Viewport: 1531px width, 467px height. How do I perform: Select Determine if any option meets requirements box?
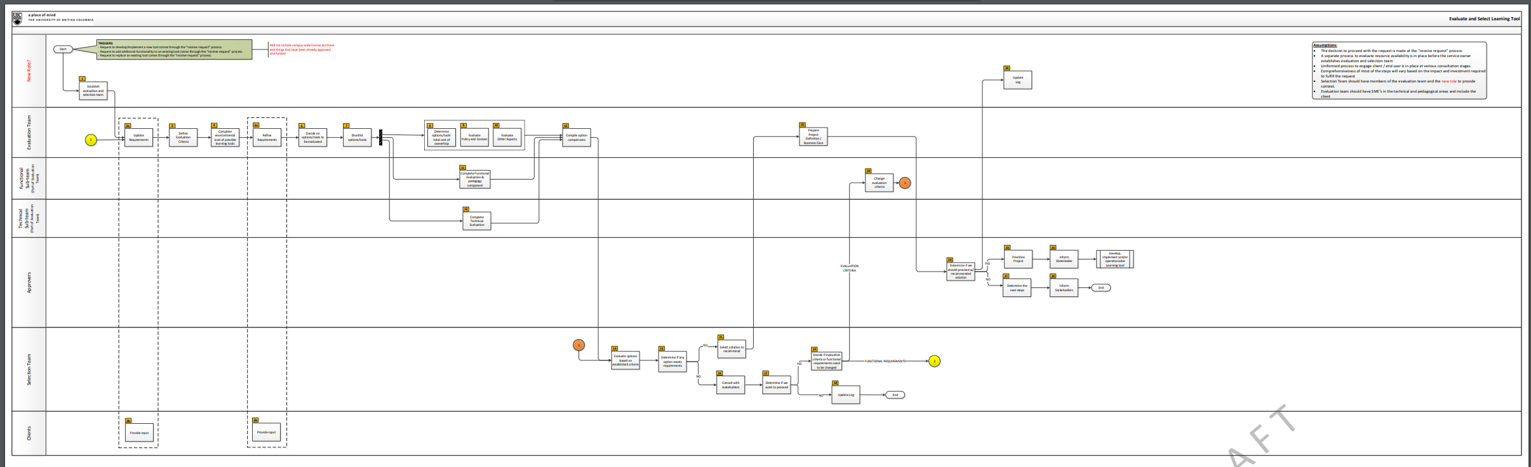click(672, 362)
